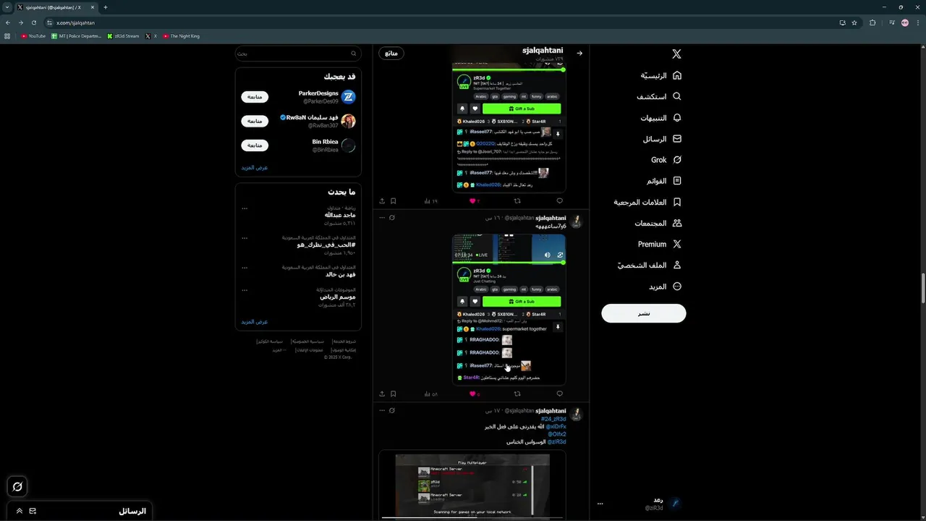Open options for #الحب_في_نظرك_هو trend
Image resolution: width=926 pixels, height=521 pixels.
[245, 237]
